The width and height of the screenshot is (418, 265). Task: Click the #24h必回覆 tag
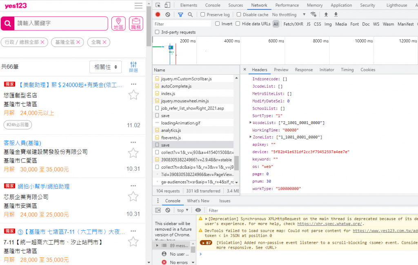click(18, 125)
